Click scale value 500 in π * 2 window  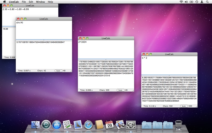pos(190,106)
